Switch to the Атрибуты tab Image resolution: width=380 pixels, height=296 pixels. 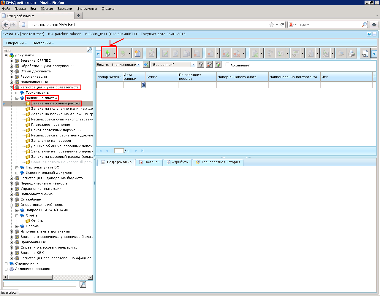click(x=177, y=162)
